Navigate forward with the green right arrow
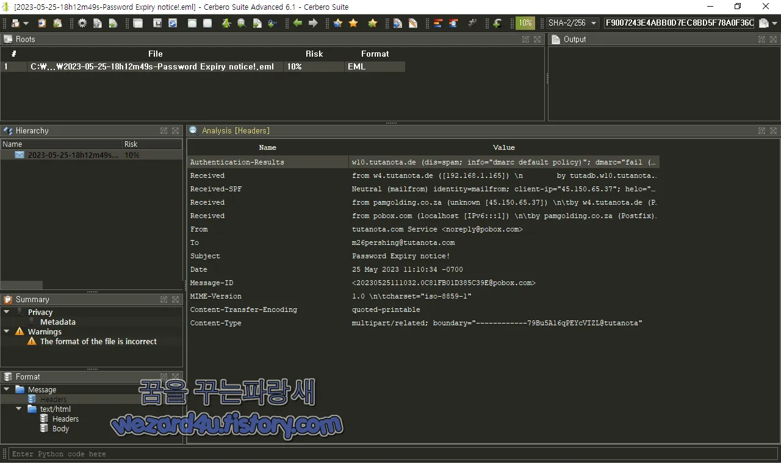Image resolution: width=781 pixels, height=463 pixels. (313, 23)
